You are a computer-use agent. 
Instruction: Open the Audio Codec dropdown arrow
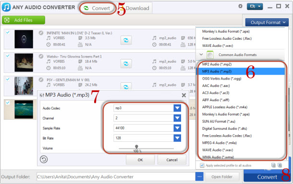click(177, 108)
